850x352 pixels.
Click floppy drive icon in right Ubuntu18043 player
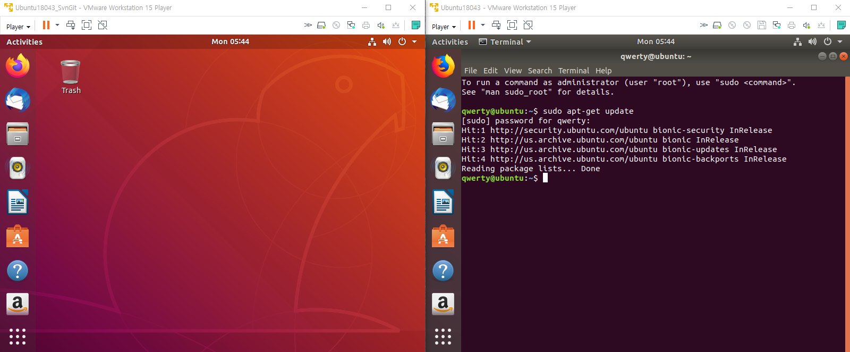tap(762, 25)
